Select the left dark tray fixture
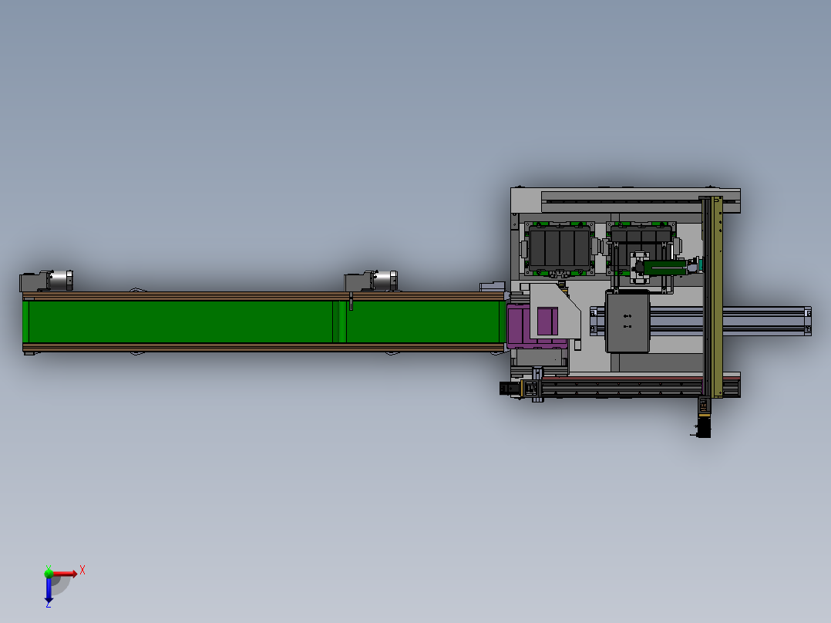 click(560, 248)
